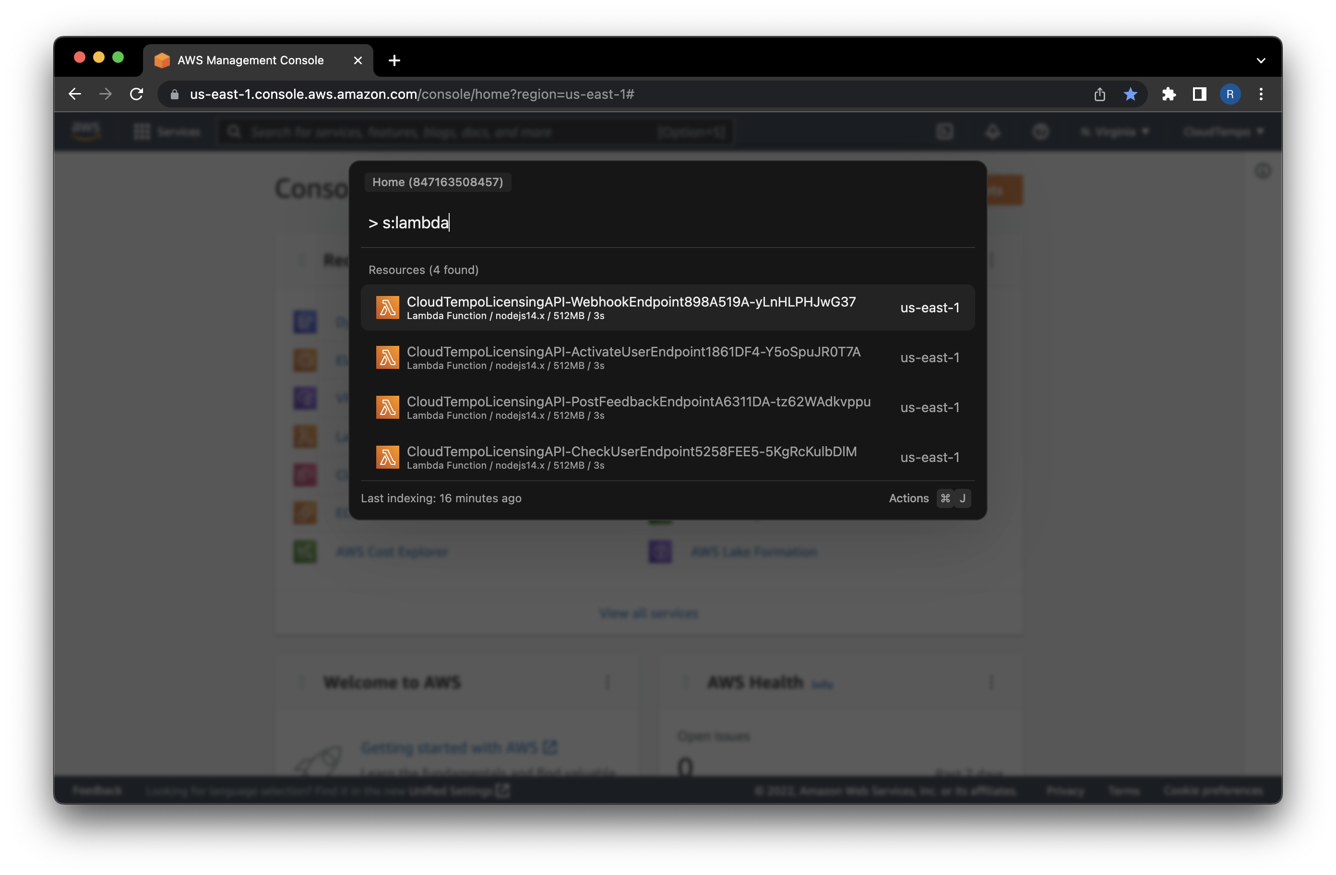Viewport: 1336px width, 875px height.
Task: Open a new browser tab
Action: 394,60
